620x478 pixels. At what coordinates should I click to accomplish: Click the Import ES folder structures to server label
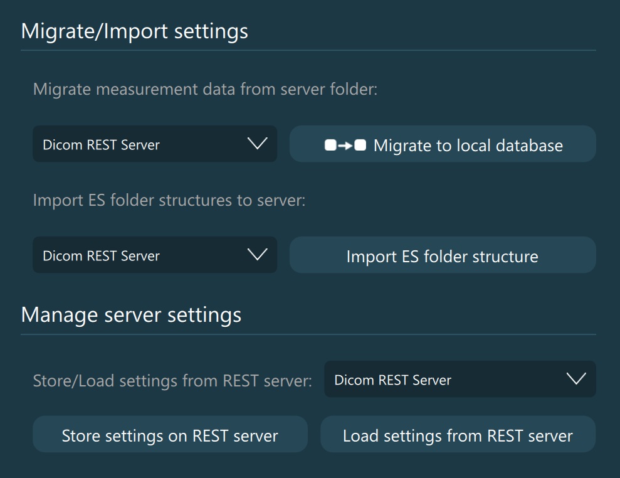coord(169,202)
